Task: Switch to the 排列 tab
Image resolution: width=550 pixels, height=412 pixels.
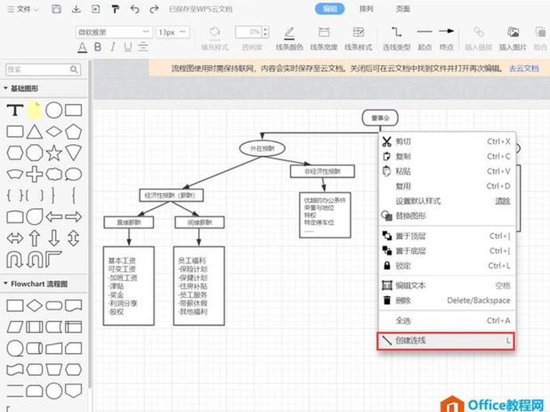Action: 366,9
